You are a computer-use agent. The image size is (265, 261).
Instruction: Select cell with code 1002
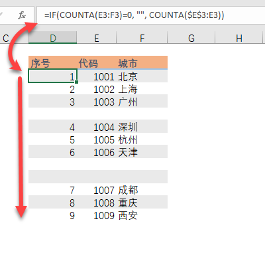coord(97,89)
